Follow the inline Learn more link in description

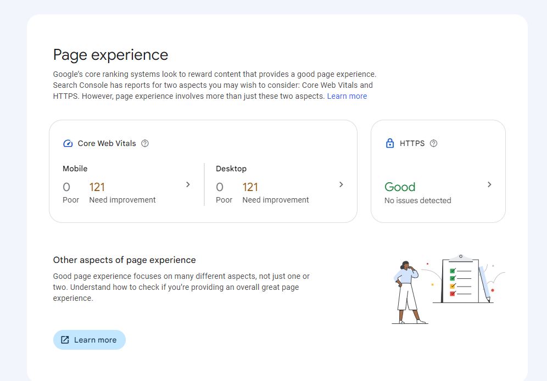click(x=347, y=96)
